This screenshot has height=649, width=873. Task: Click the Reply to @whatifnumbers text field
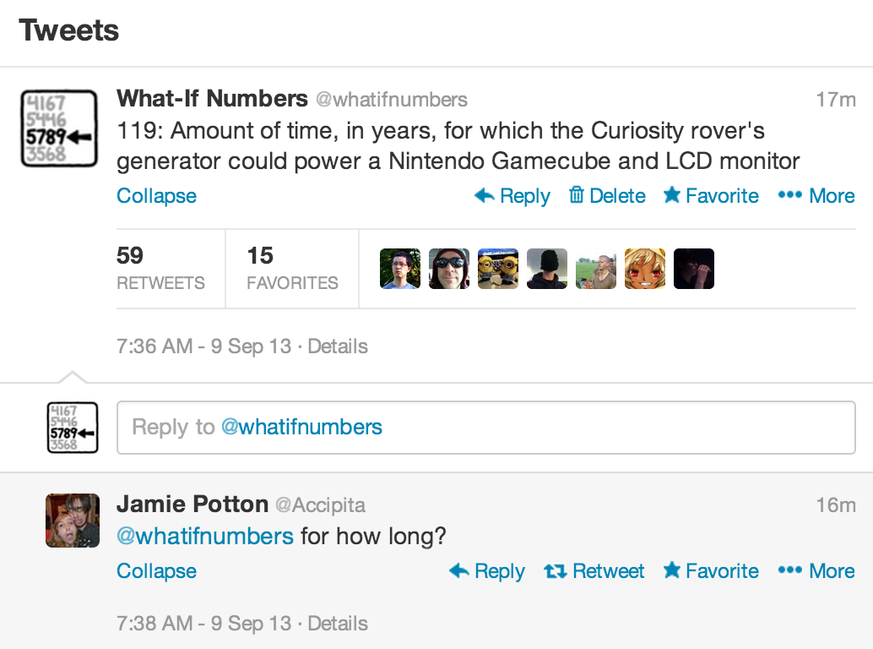point(485,428)
